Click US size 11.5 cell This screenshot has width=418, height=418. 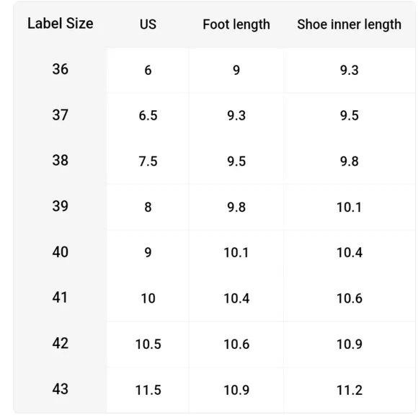click(148, 390)
